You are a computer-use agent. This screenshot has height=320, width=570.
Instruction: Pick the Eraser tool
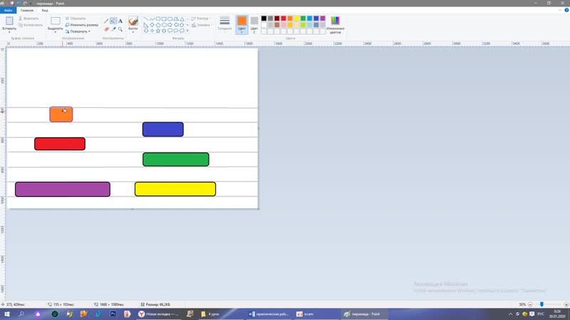tap(106, 29)
